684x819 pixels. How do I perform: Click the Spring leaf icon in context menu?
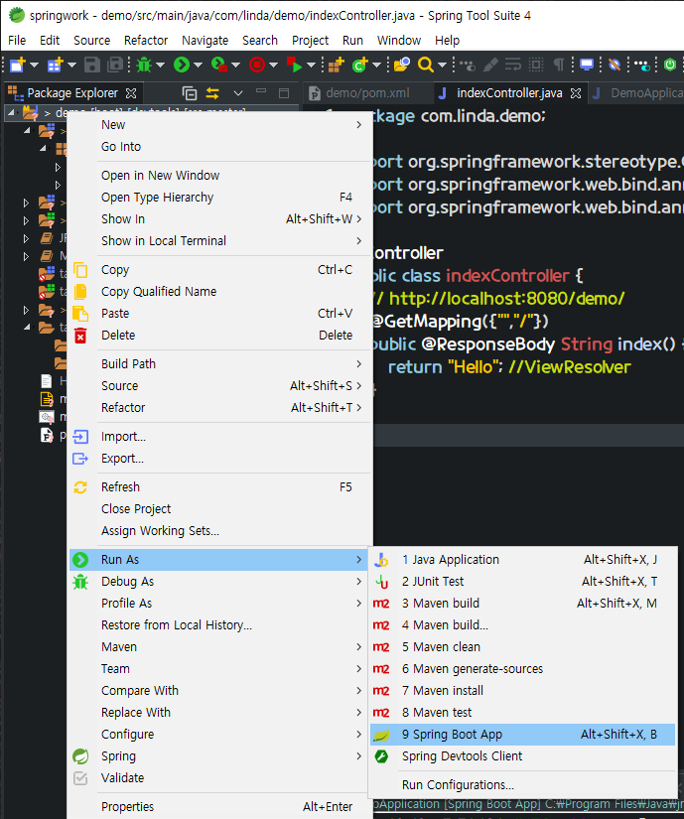click(x=80, y=755)
